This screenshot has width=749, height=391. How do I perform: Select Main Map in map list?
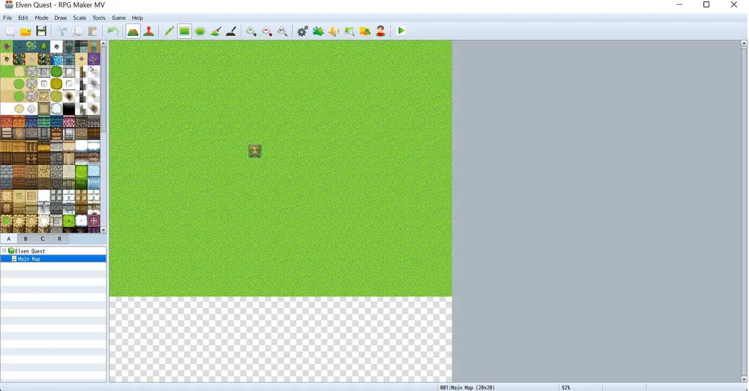(29, 259)
